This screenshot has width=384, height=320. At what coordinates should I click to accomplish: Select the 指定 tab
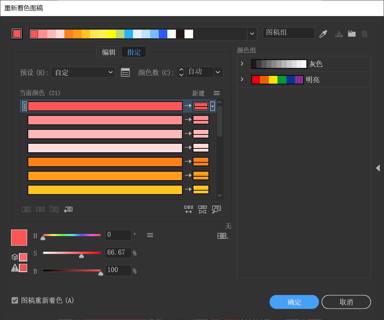(x=134, y=52)
